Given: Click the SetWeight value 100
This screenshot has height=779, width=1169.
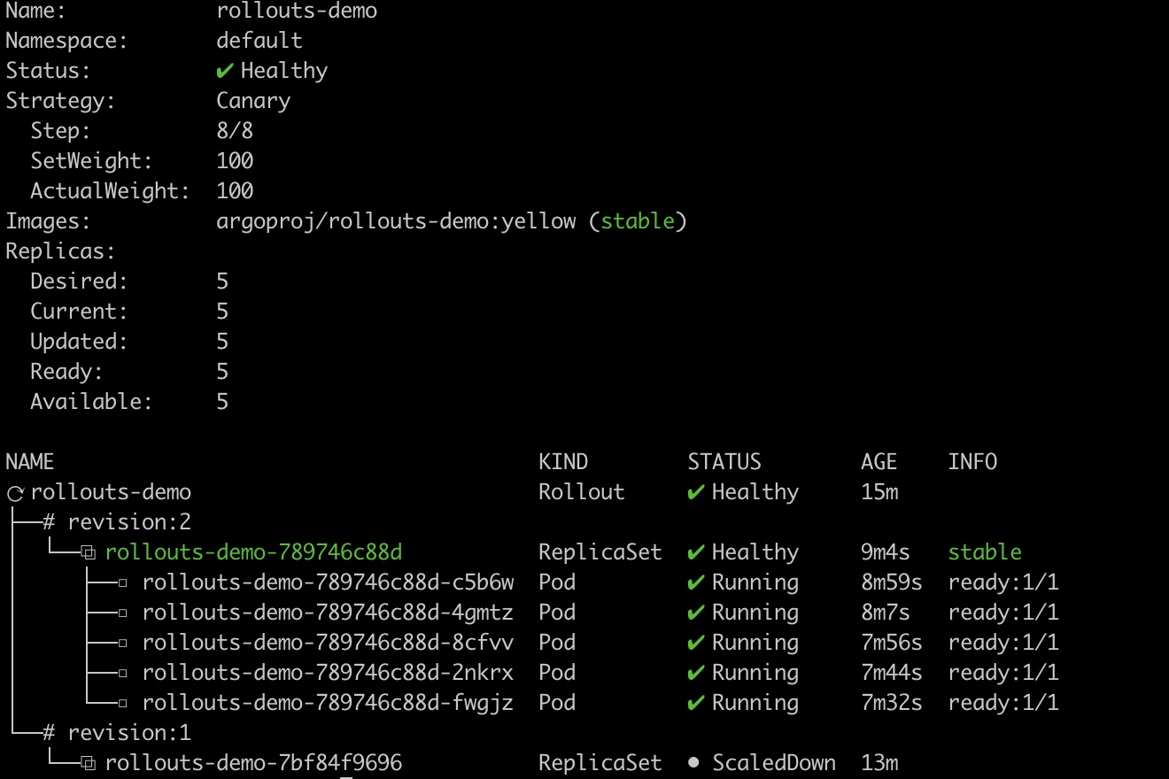Looking at the screenshot, I should [x=235, y=161].
